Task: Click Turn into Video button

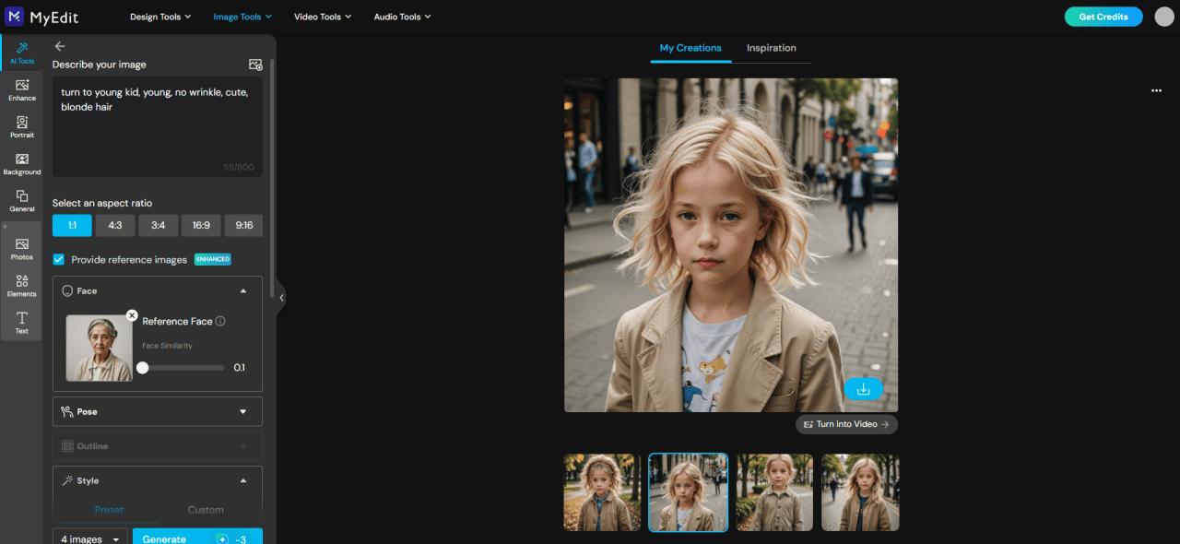Action: pyautogui.click(x=846, y=424)
